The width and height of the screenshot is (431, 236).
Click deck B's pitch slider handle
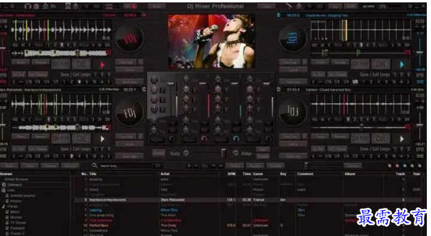tap(420, 52)
